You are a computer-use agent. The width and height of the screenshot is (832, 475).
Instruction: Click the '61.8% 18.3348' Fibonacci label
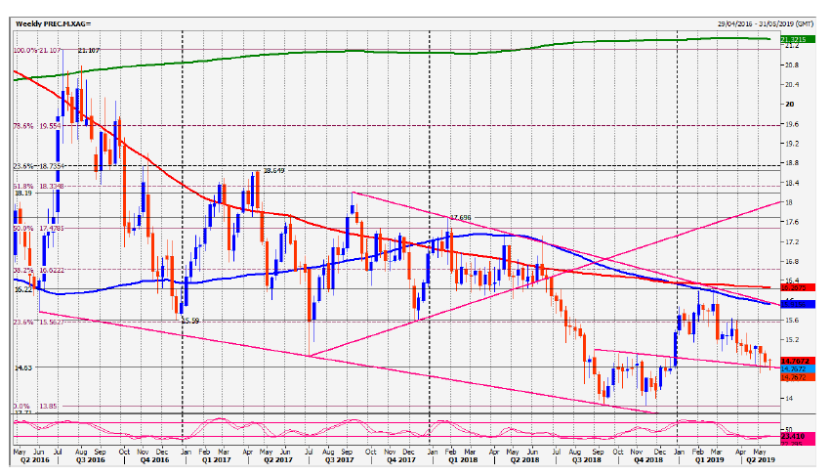[38, 187]
